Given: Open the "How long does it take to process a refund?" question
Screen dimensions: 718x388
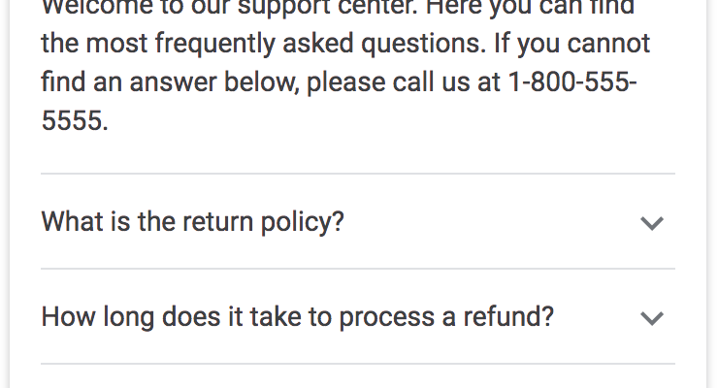Looking at the screenshot, I should (297, 317).
